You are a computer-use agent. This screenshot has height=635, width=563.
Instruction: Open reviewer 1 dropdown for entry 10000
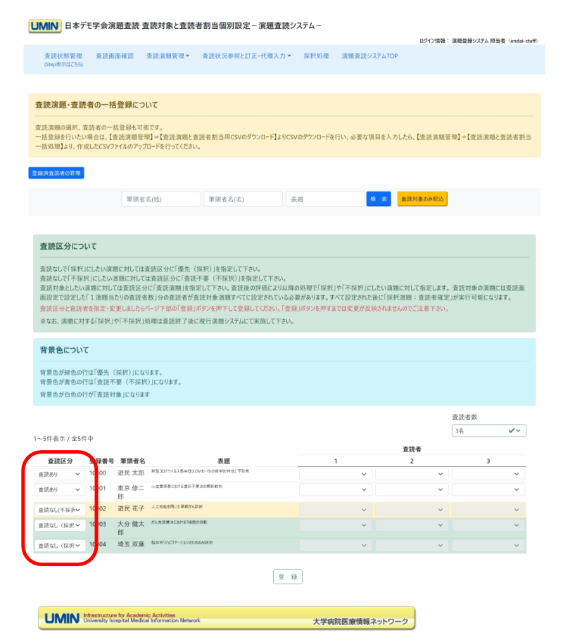(x=334, y=474)
